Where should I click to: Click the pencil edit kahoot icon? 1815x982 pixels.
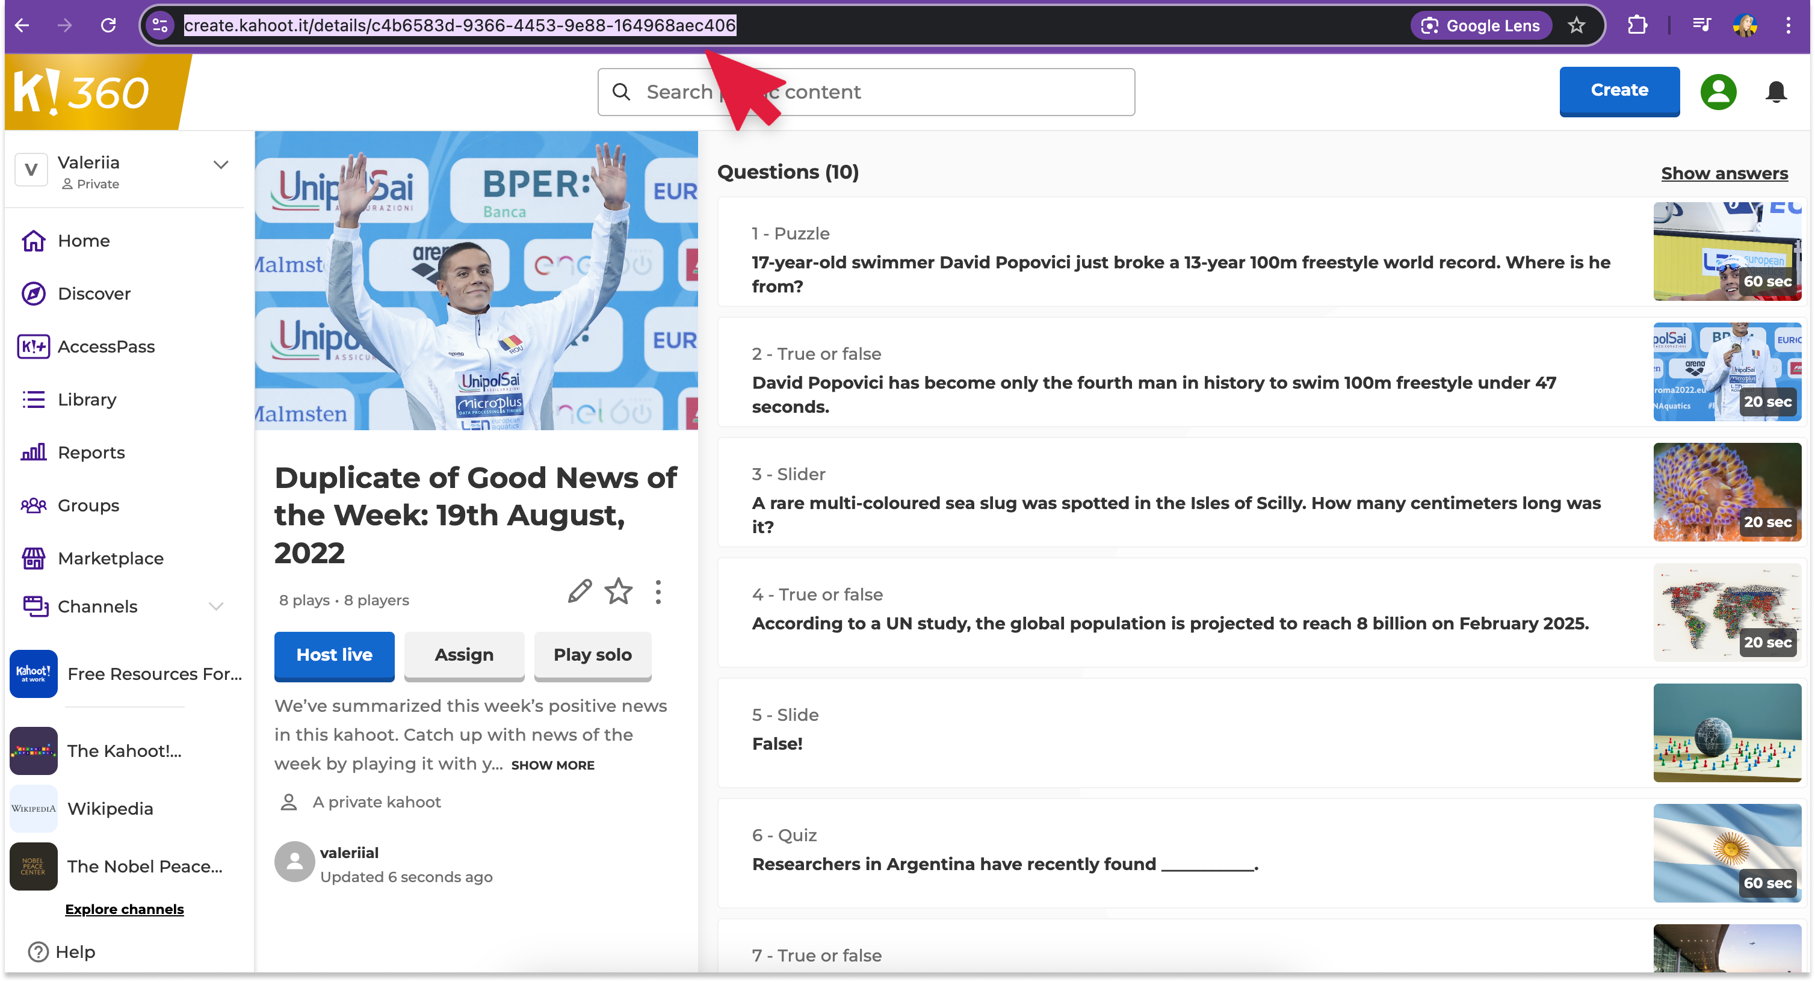(579, 591)
